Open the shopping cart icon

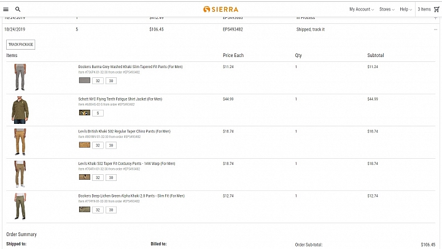tap(436, 9)
